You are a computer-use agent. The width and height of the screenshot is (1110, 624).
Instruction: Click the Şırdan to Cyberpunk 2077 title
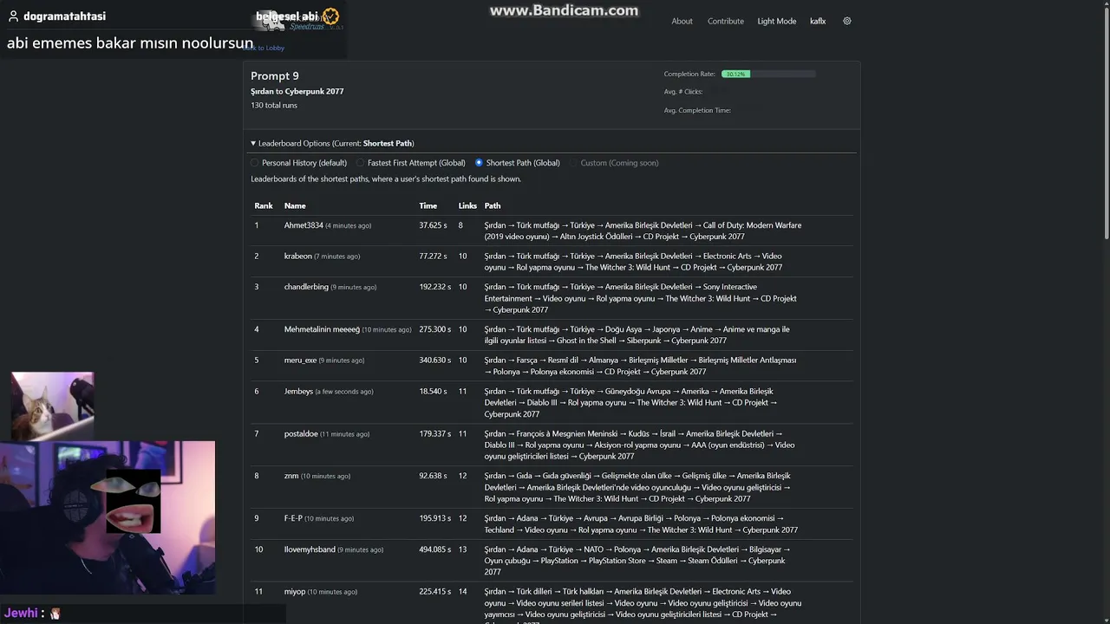(297, 91)
